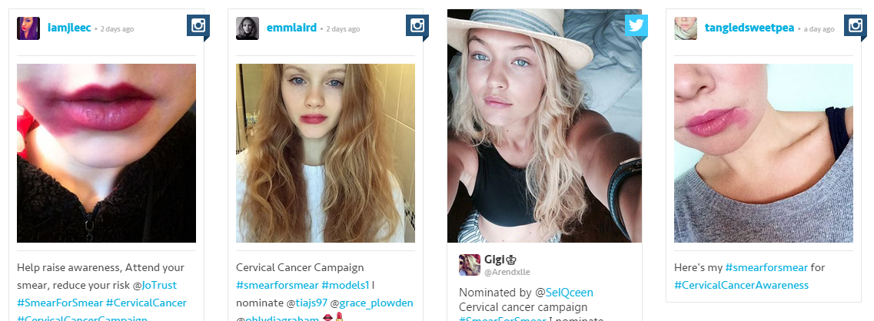Viewport: 874px width, 321px height.
Task: Open iamjleec's profile avatar
Action: [x=28, y=28]
